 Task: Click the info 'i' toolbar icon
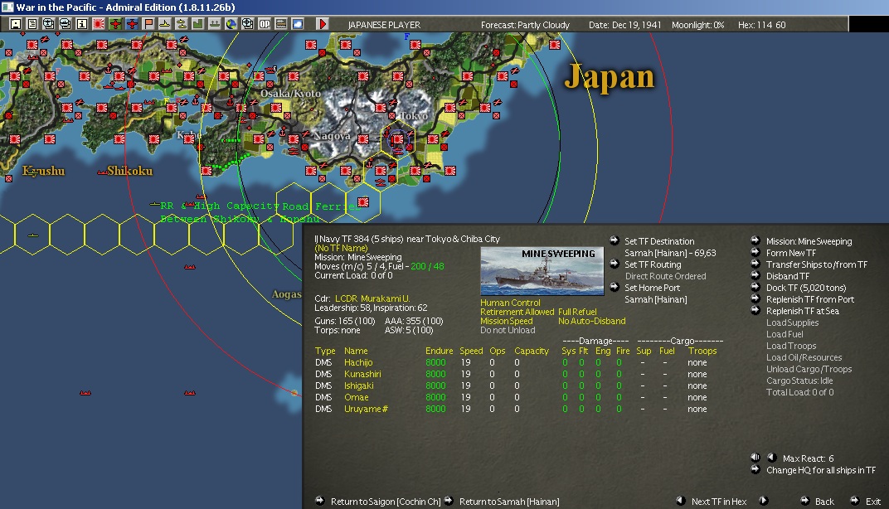(81, 24)
